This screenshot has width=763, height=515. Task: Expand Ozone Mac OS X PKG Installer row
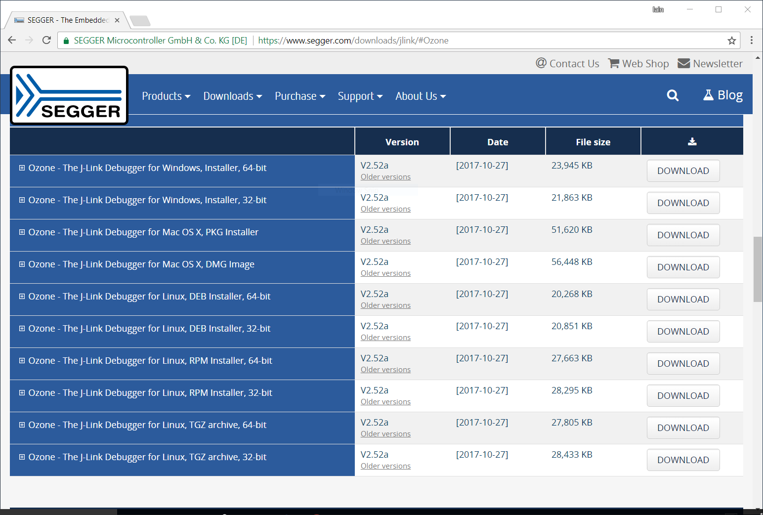[x=22, y=232]
